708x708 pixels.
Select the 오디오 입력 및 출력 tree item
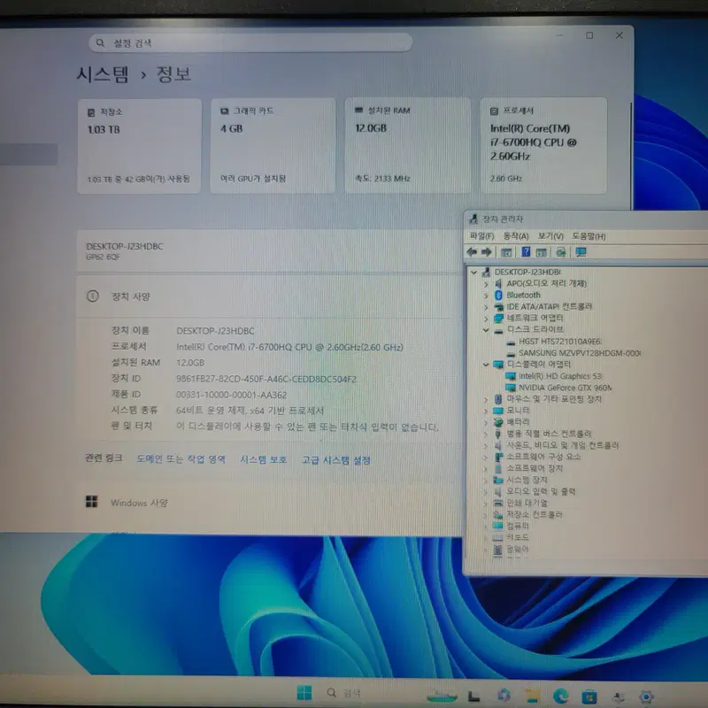click(541, 491)
